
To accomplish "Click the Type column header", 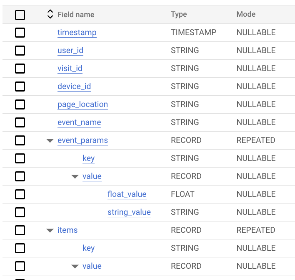I will pos(179,14).
